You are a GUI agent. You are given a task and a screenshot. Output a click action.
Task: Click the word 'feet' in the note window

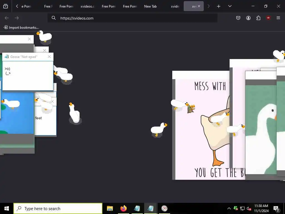tap(38, 118)
